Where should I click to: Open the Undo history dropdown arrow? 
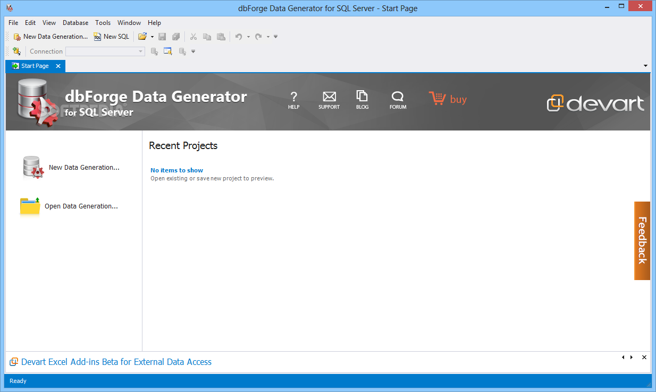tap(248, 37)
